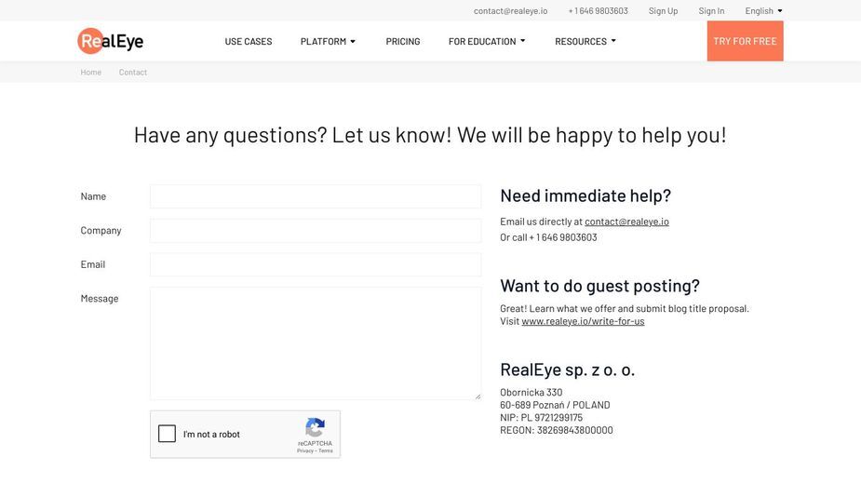The width and height of the screenshot is (861, 484).
Task: Click the reCAPTCHA logo icon
Action: coord(315,427)
